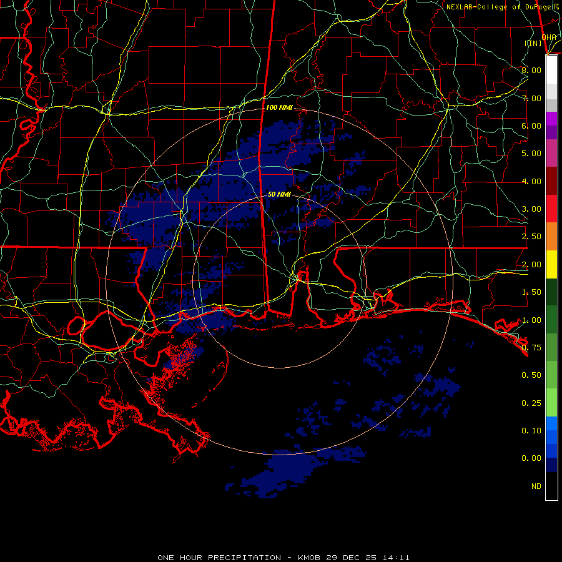This screenshot has height=562, width=562.
Task: Click the [IN] units label
Action: click(533, 43)
